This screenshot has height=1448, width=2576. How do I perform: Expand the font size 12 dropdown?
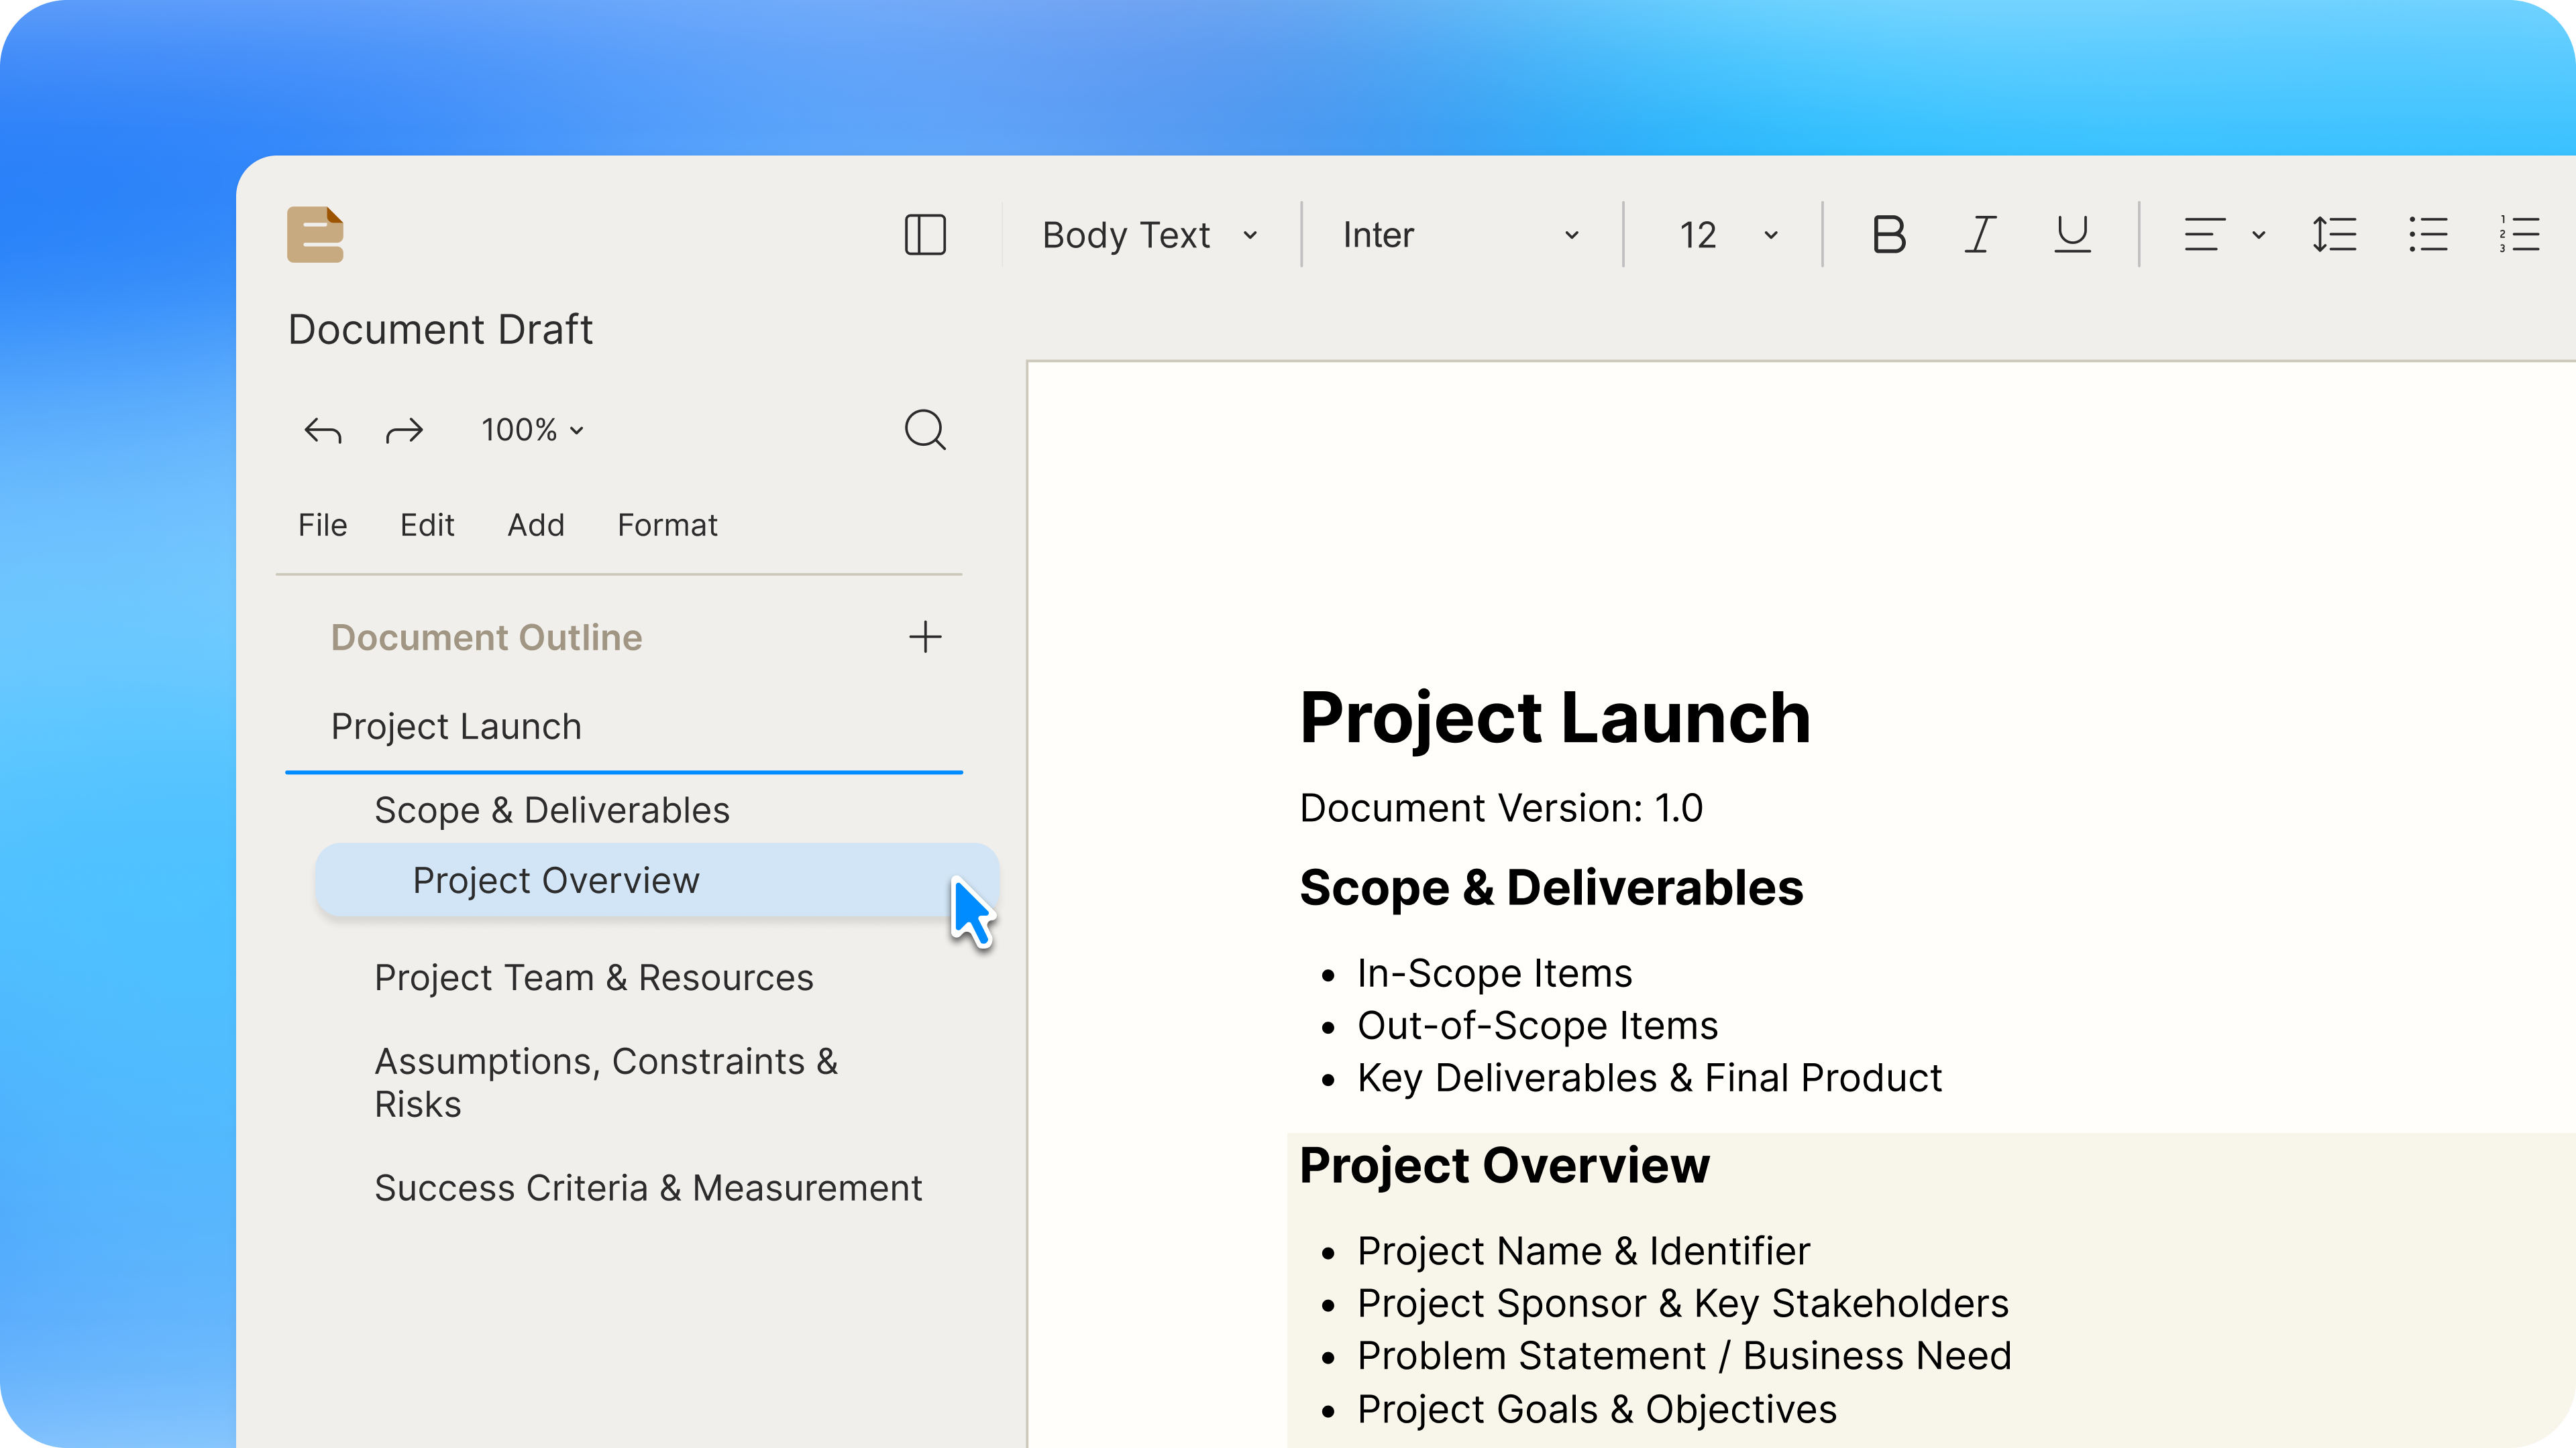pyautogui.click(x=1727, y=235)
